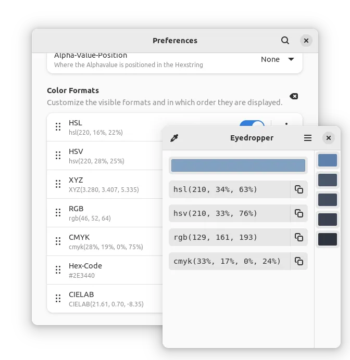Copy the rgb(129, 161, 193) value
This screenshot has width=350, height=360.
coord(299,237)
